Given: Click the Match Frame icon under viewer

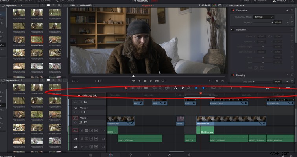Looking at the screenshot, I should click(x=210, y=81).
